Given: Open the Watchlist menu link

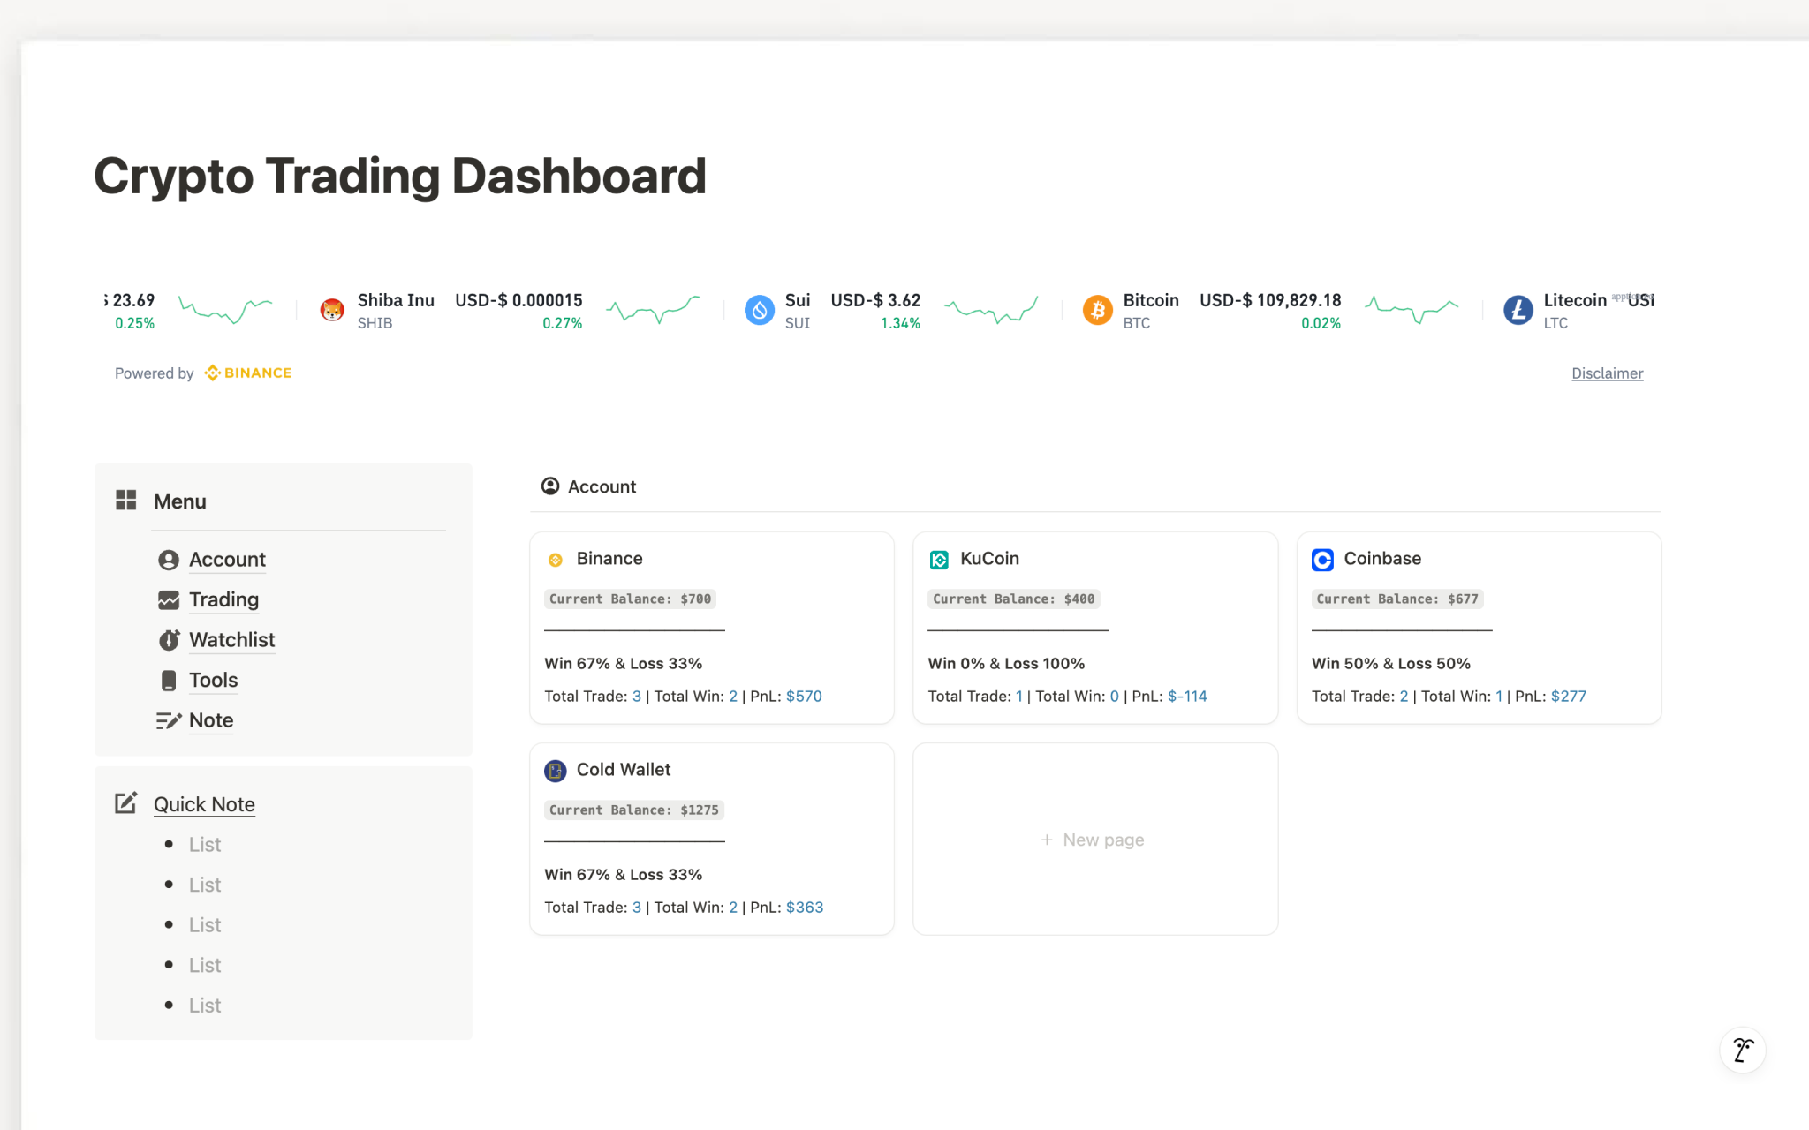Looking at the screenshot, I should (232, 640).
